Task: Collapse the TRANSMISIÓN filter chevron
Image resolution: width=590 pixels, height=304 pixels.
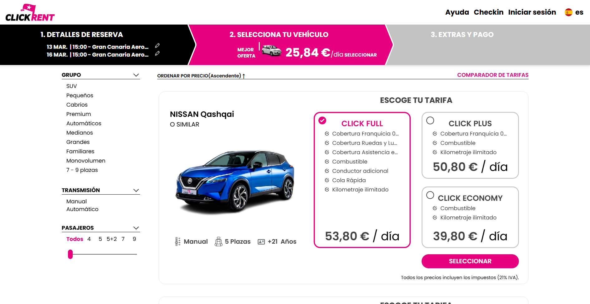Action: [x=136, y=190]
